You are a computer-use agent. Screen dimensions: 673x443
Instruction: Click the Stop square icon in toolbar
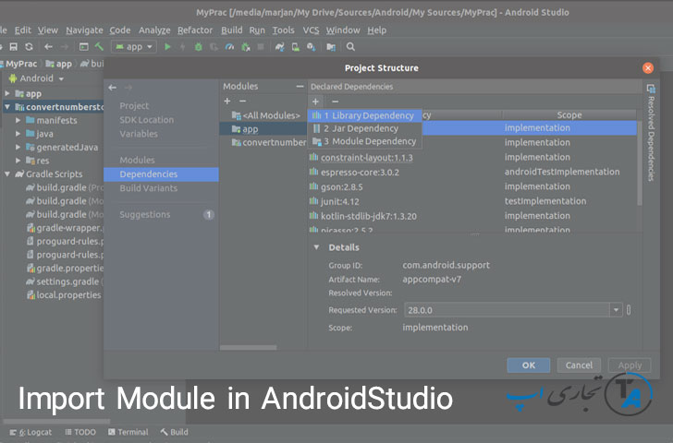(x=261, y=47)
